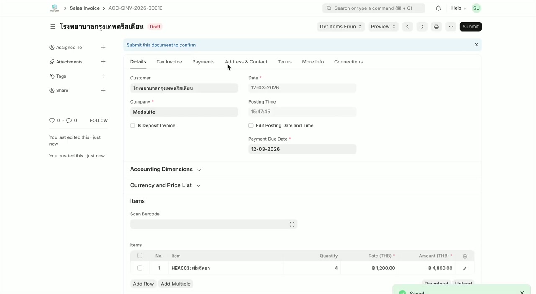Navigate to the previous invoice with the left arrow
Viewport: 536px width, 294px height.
coord(407,26)
